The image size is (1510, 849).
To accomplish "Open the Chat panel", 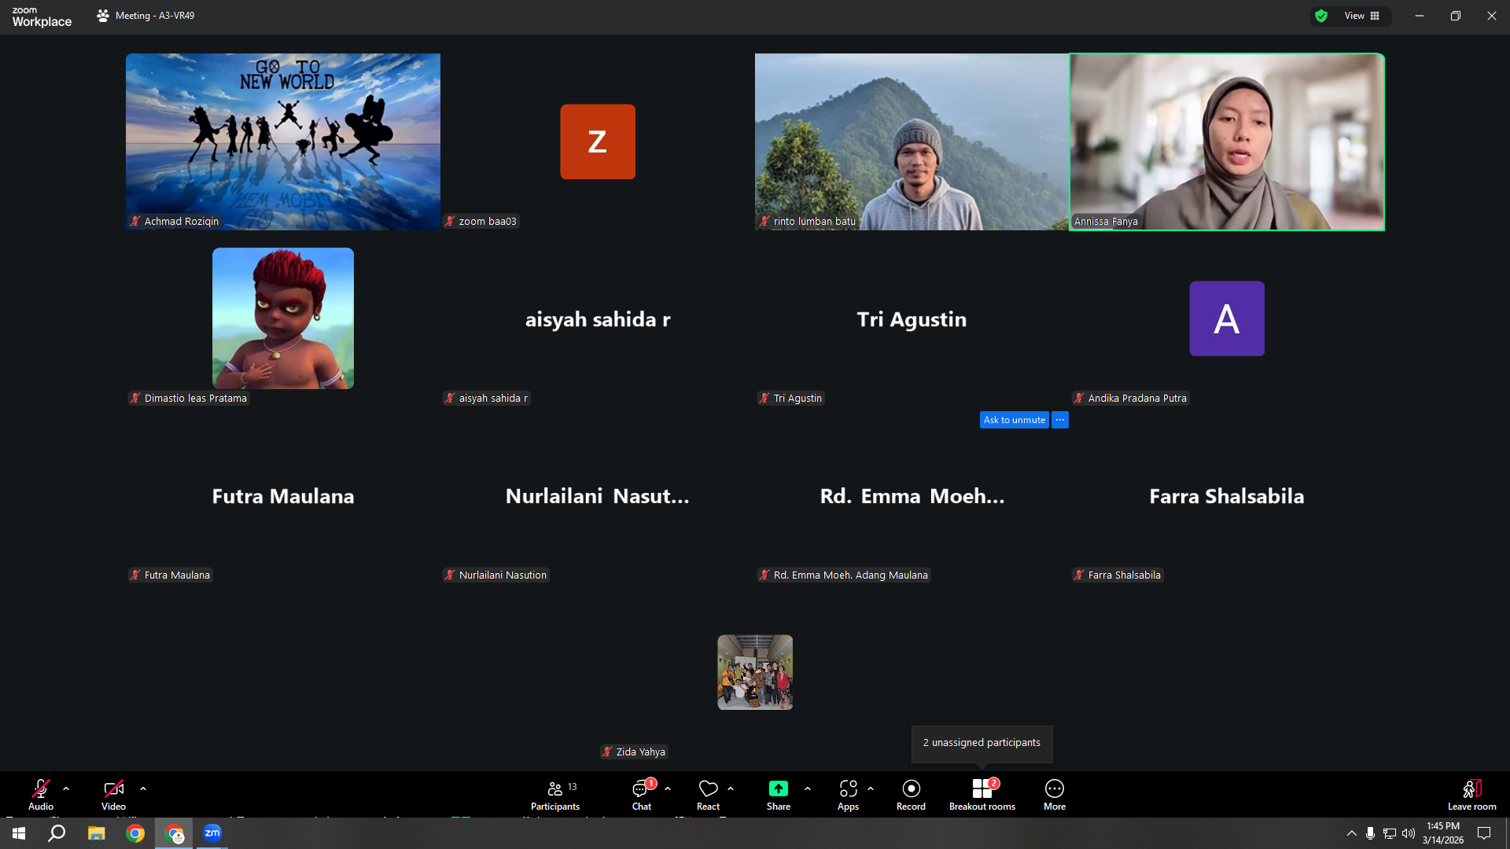I will click(642, 794).
